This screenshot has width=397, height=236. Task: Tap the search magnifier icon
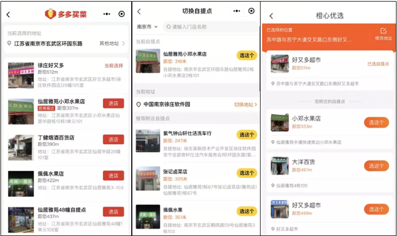click(169, 27)
